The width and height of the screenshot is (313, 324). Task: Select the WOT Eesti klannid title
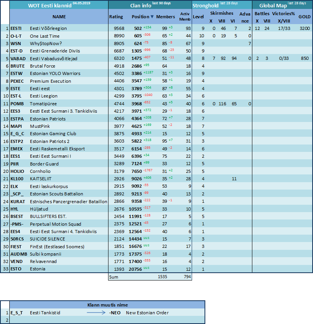(x=50, y=5)
